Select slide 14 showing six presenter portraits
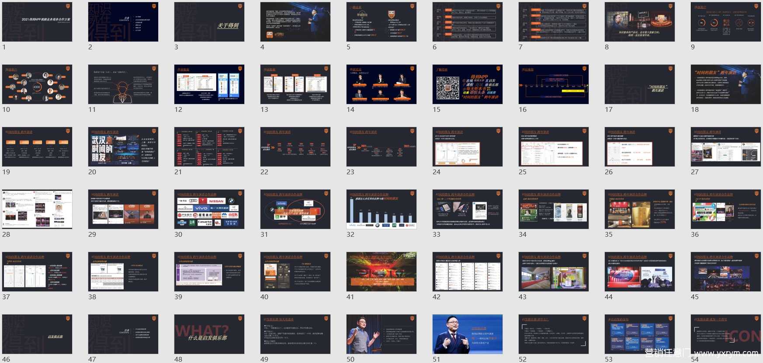Viewport: 763px width, 363px height. (381, 84)
